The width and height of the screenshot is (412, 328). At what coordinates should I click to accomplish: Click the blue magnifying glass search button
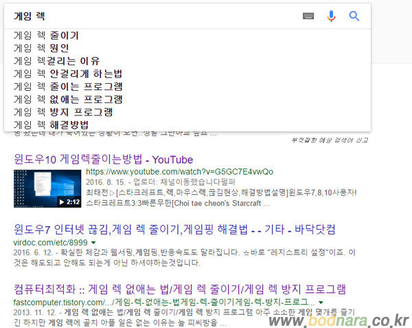click(354, 16)
